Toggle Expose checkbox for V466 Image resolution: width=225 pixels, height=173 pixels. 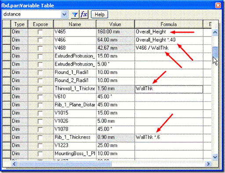[40, 40]
